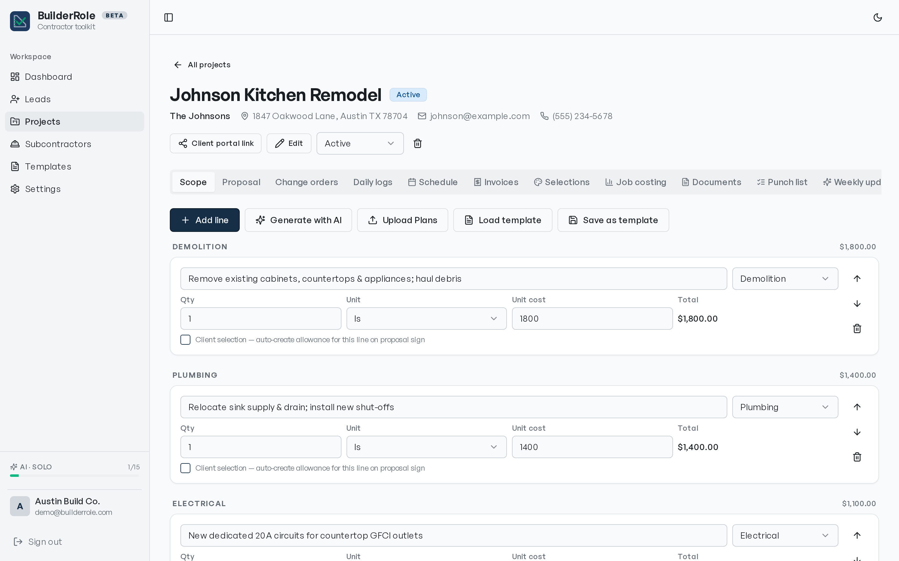Click the BuilderRole logo icon
899x561 pixels.
click(x=20, y=21)
